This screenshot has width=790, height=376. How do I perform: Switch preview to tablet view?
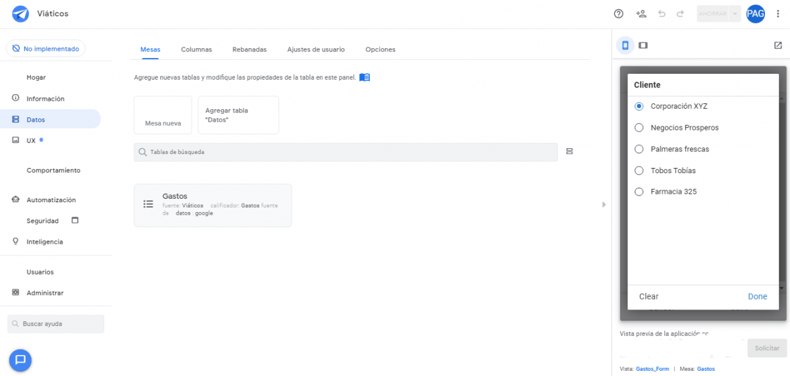pos(643,45)
